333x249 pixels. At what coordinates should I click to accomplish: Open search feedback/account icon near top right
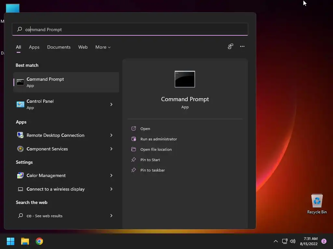[231, 46]
